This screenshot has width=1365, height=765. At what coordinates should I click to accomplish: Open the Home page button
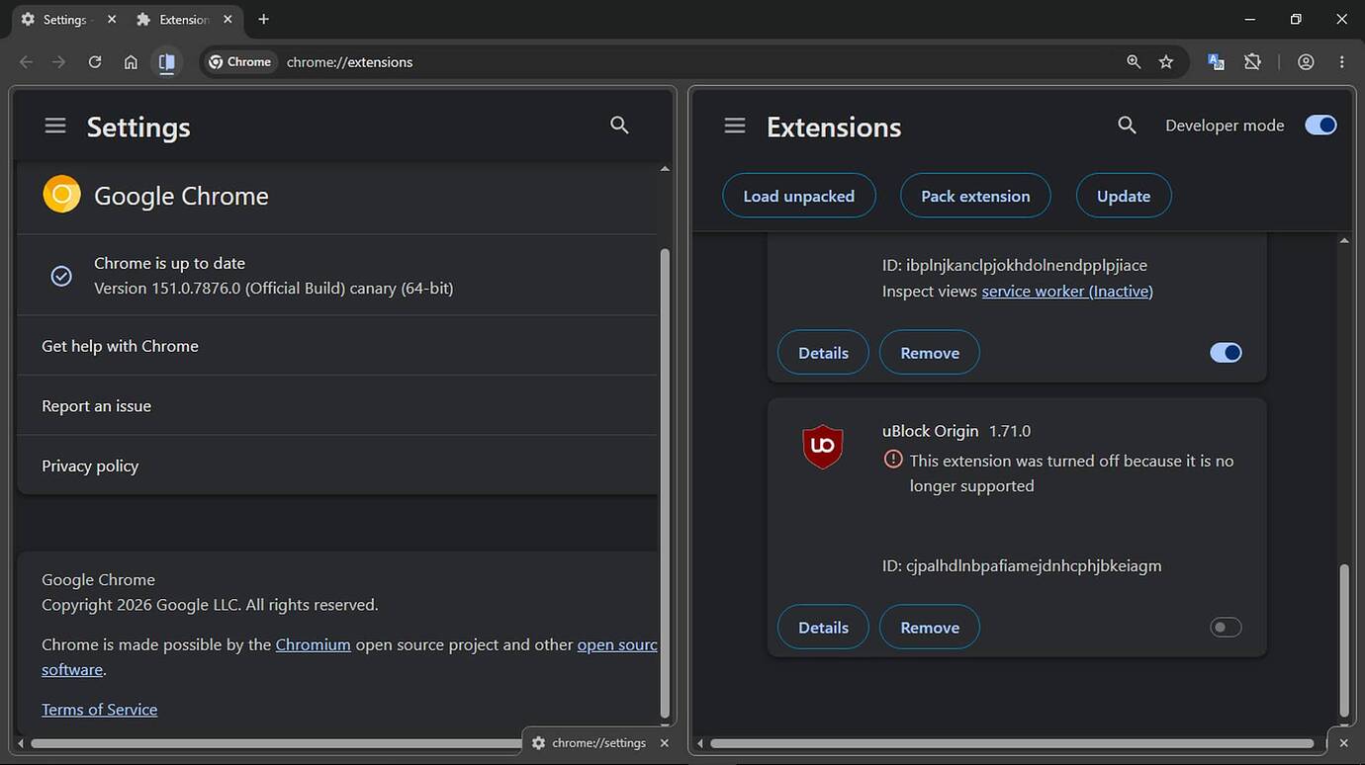(x=131, y=61)
